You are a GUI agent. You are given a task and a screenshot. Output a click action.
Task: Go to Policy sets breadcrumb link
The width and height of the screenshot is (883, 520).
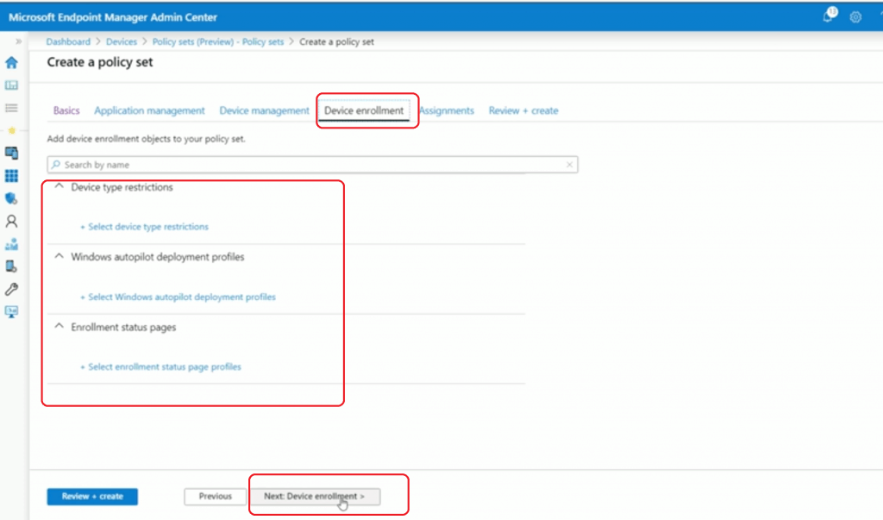click(218, 41)
